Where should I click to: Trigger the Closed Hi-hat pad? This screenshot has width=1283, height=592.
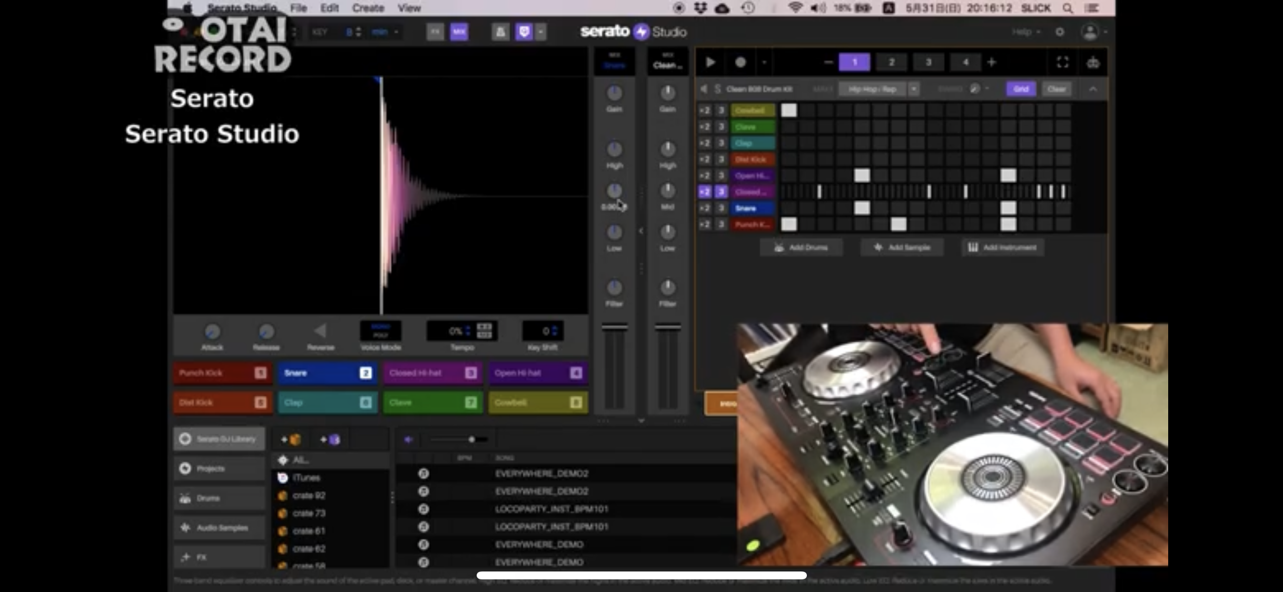click(x=433, y=373)
